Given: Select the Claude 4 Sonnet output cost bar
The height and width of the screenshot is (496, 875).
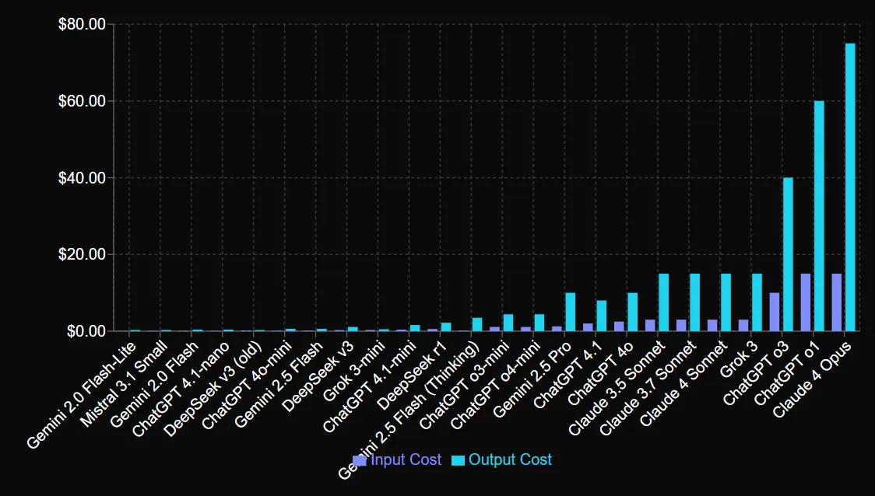Looking at the screenshot, I should pos(726,302).
